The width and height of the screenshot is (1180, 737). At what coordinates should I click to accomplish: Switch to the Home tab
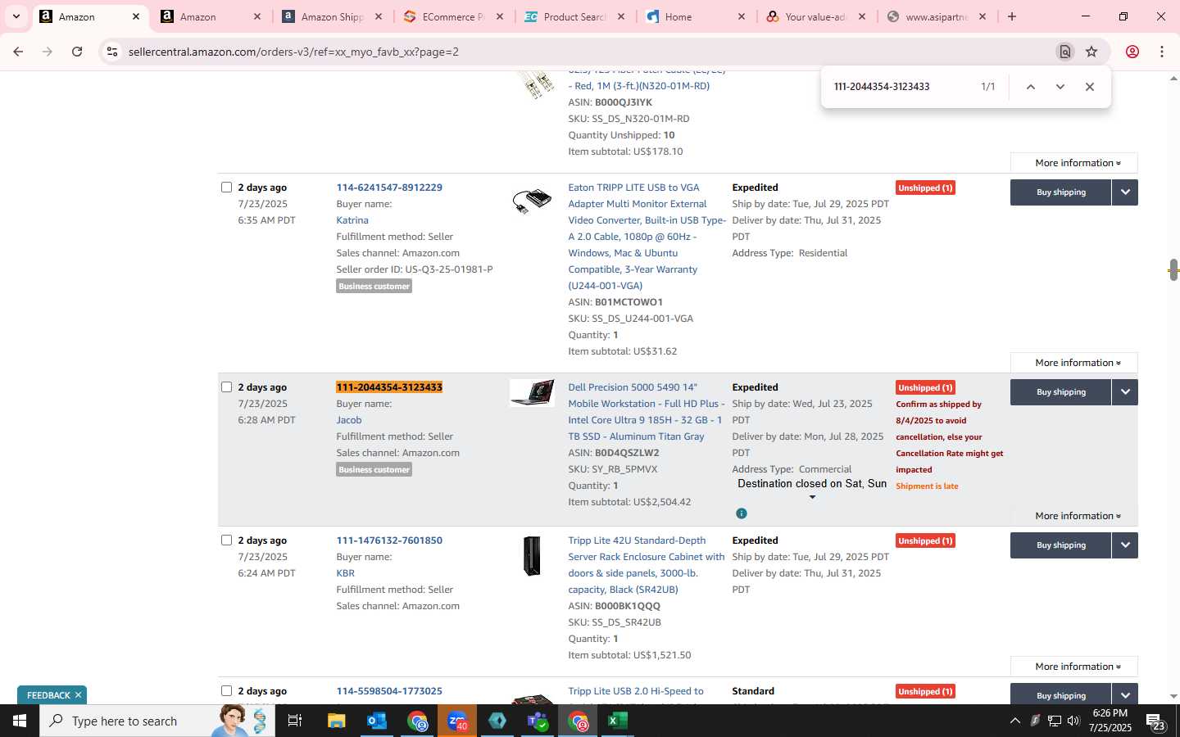[695, 16]
